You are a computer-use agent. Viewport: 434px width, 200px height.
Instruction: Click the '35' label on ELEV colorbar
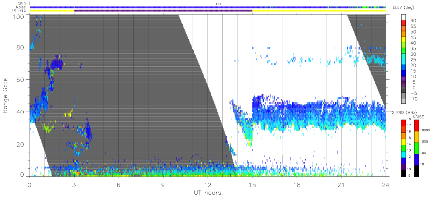(x=413, y=49)
